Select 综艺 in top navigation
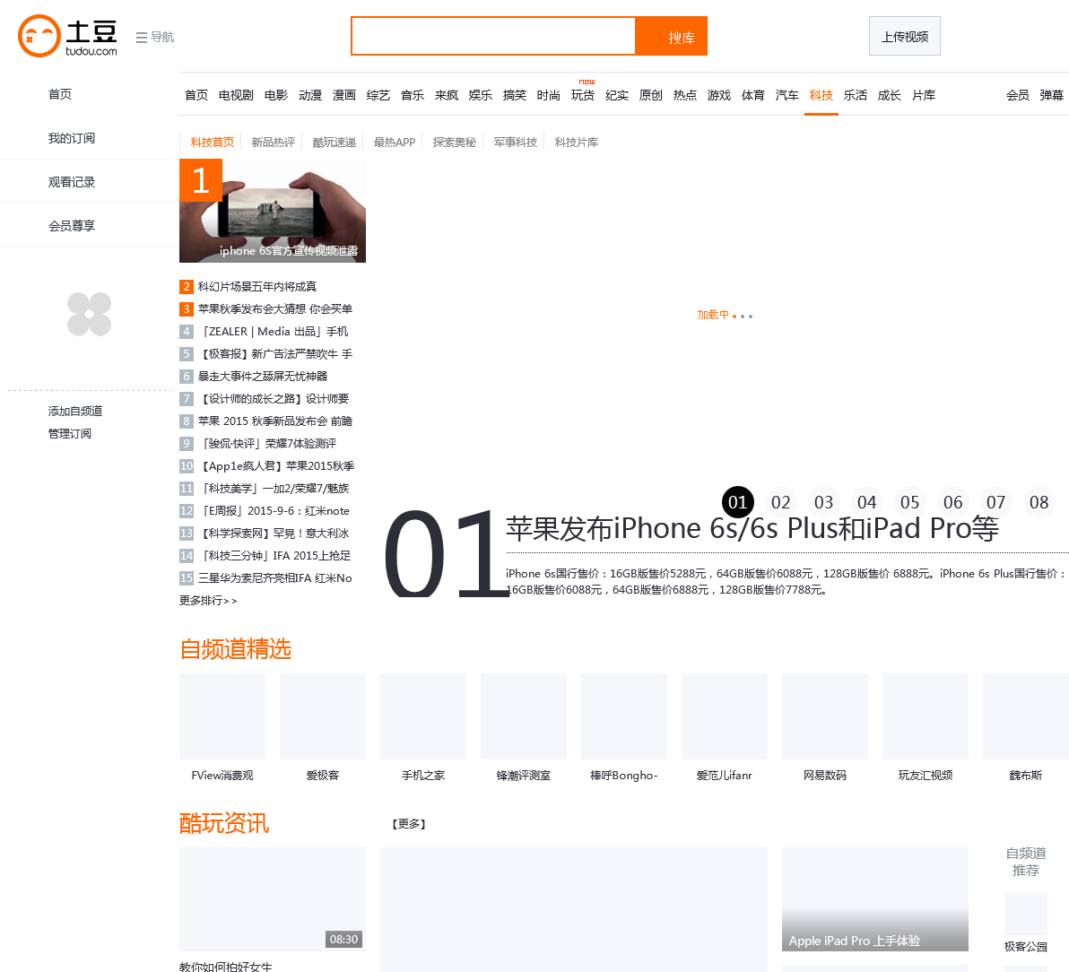The width and height of the screenshot is (1069, 972). pos(378,95)
